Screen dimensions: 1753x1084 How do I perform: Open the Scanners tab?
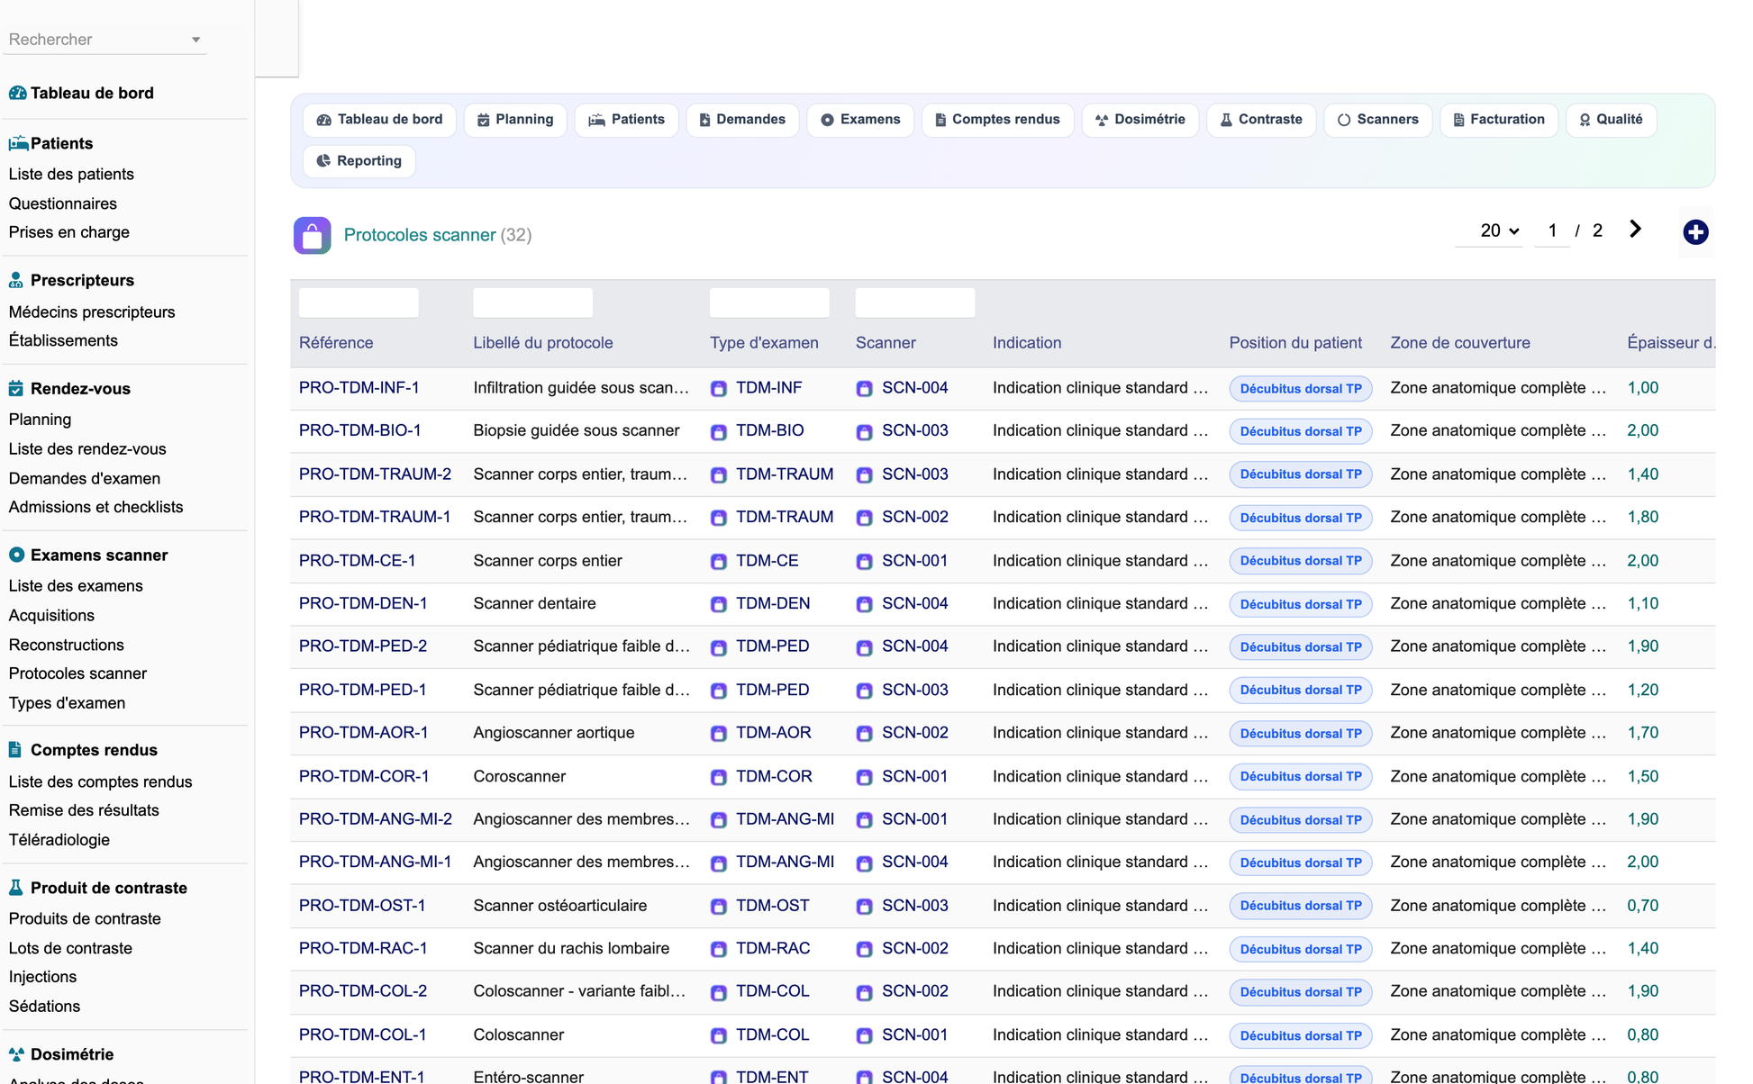(x=1377, y=120)
